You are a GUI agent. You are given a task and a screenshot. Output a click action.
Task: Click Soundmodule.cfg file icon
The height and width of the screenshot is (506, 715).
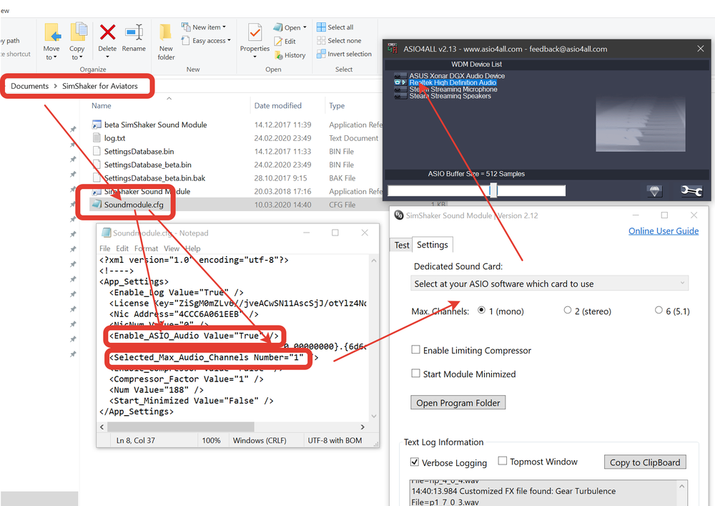(97, 205)
